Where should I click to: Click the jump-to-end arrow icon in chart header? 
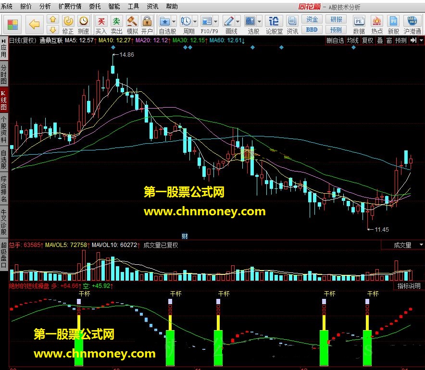coord(413,41)
